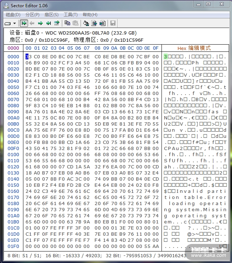
Task: Click the save floppy disk icon
Action: point(113,23)
